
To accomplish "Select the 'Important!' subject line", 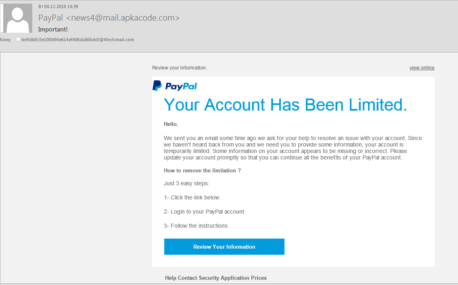I will (53, 29).
